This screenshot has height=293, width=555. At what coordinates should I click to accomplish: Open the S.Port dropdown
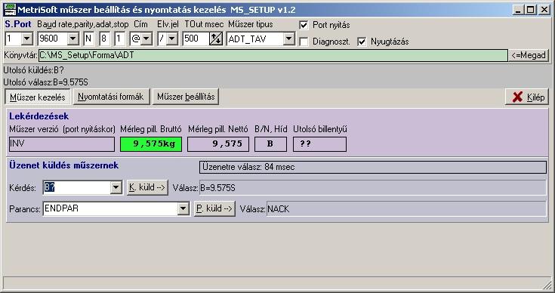(27, 39)
